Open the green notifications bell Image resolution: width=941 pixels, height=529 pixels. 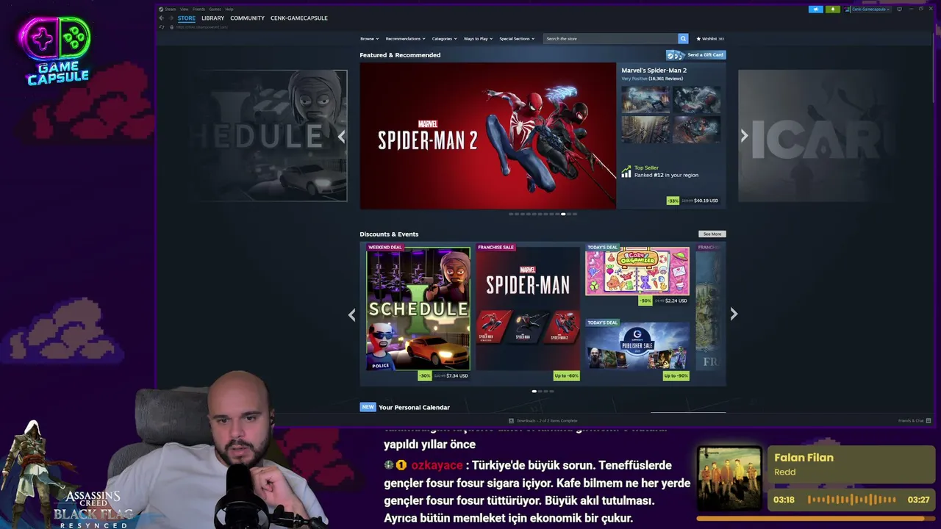click(833, 9)
